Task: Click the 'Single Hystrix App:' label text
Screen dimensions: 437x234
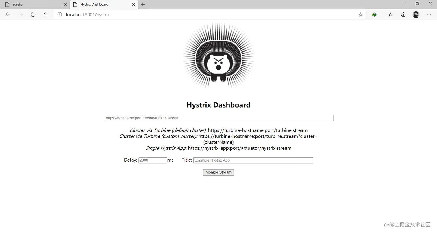Action: tap(166, 148)
